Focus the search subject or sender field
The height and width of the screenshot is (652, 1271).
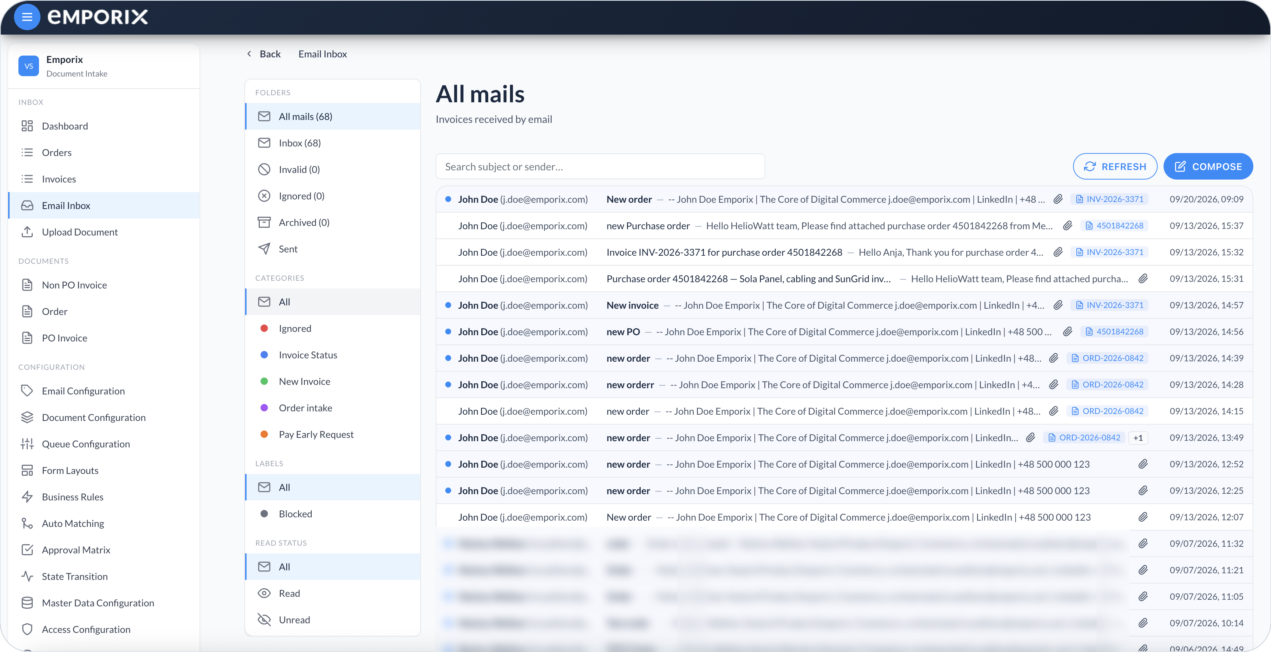click(600, 167)
